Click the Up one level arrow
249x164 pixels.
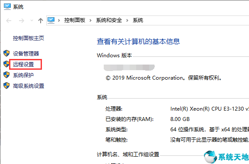tap(41, 21)
